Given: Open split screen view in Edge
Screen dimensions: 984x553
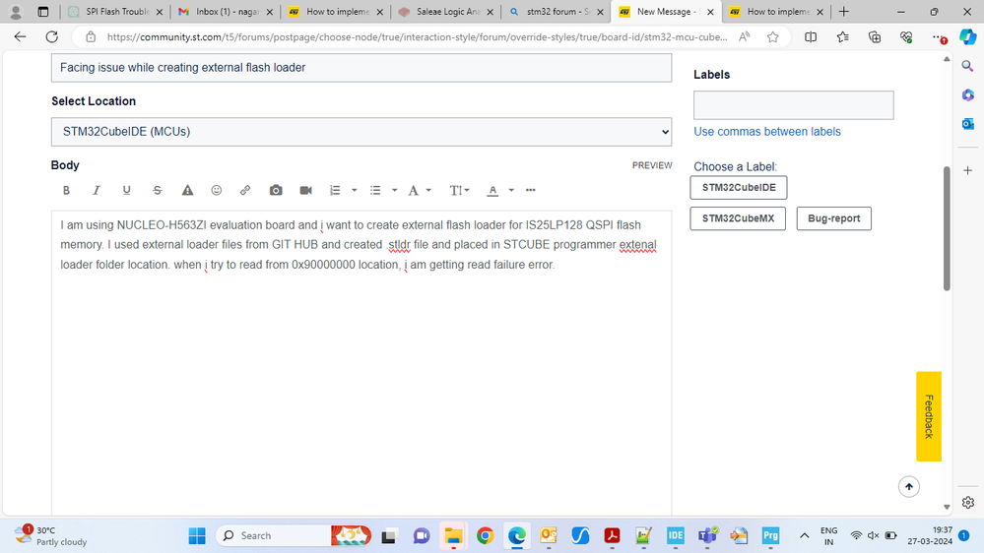Looking at the screenshot, I should [811, 37].
